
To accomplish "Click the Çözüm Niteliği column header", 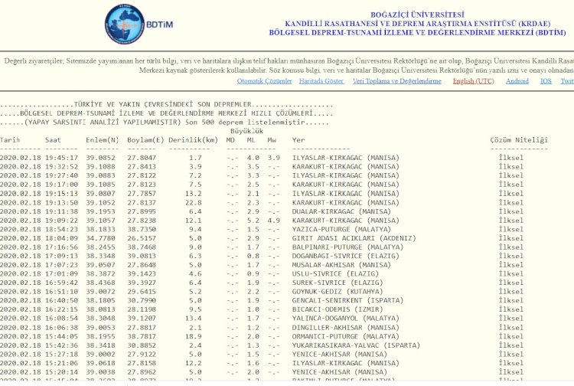I will (x=519, y=140).
